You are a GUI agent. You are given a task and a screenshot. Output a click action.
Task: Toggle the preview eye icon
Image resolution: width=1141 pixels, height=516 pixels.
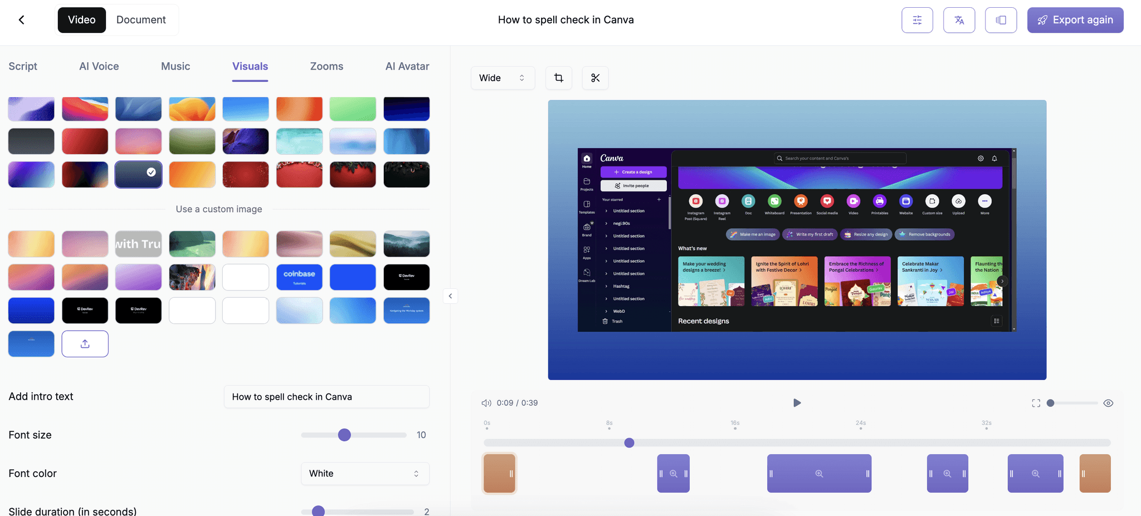tap(1108, 402)
